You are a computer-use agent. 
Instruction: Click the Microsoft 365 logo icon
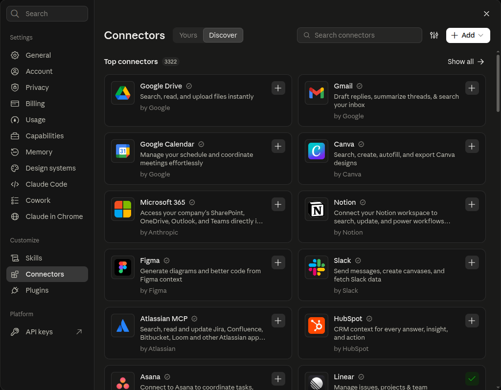click(123, 209)
